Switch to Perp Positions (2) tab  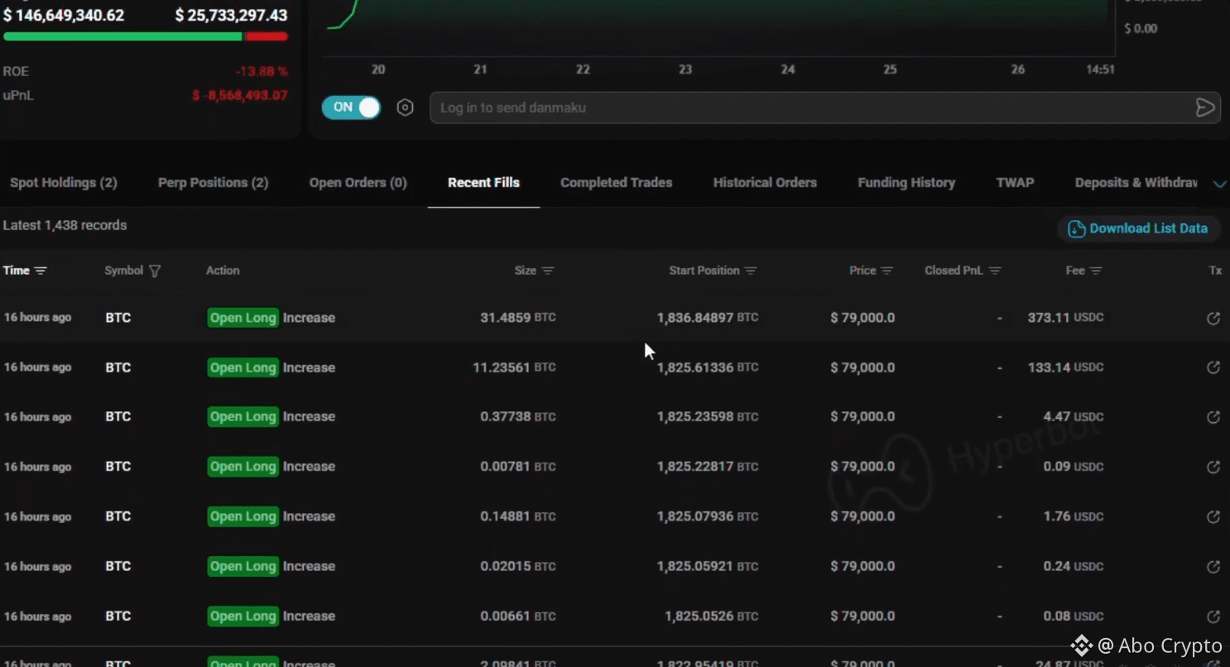point(214,183)
